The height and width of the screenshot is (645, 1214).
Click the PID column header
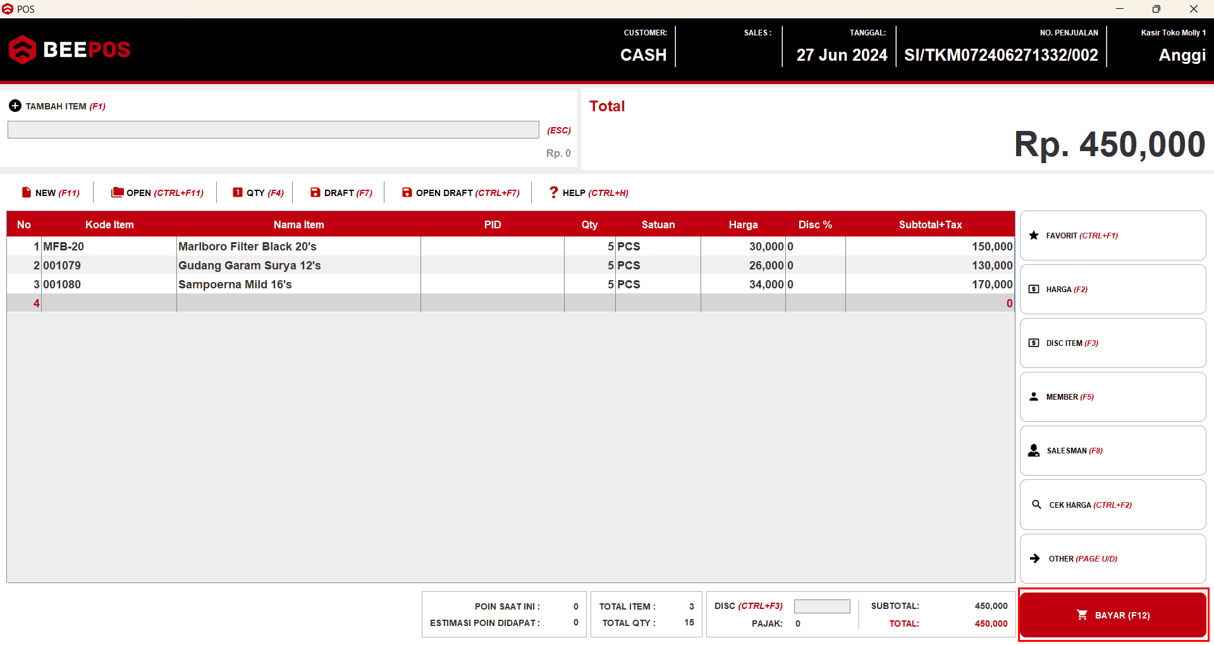493,224
